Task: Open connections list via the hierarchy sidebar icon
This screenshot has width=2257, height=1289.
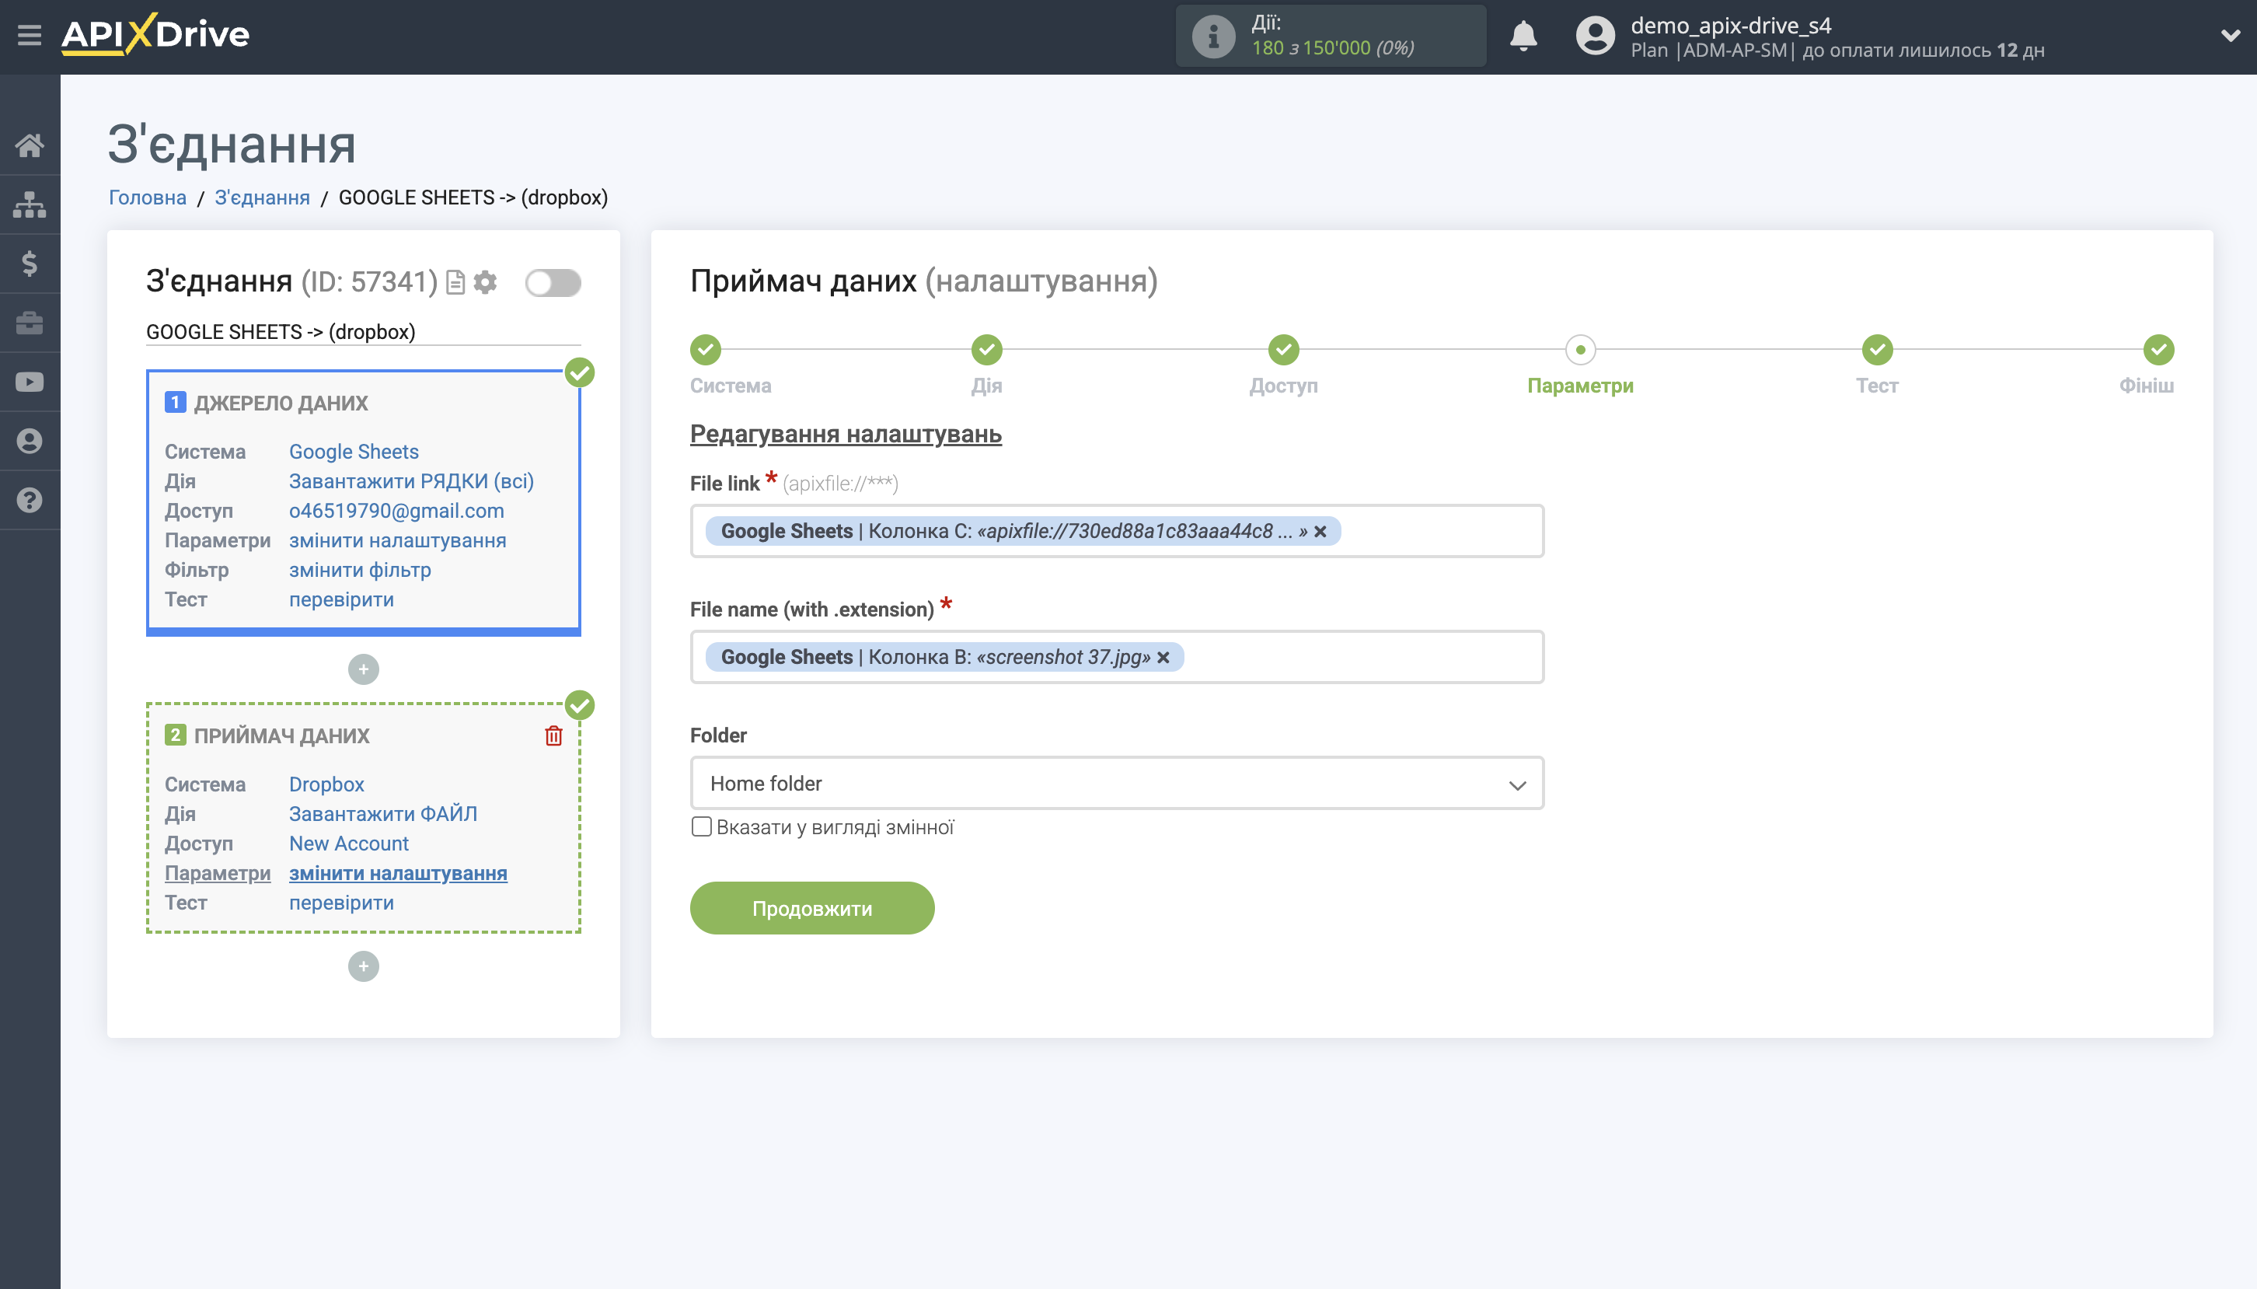Action: click(30, 204)
